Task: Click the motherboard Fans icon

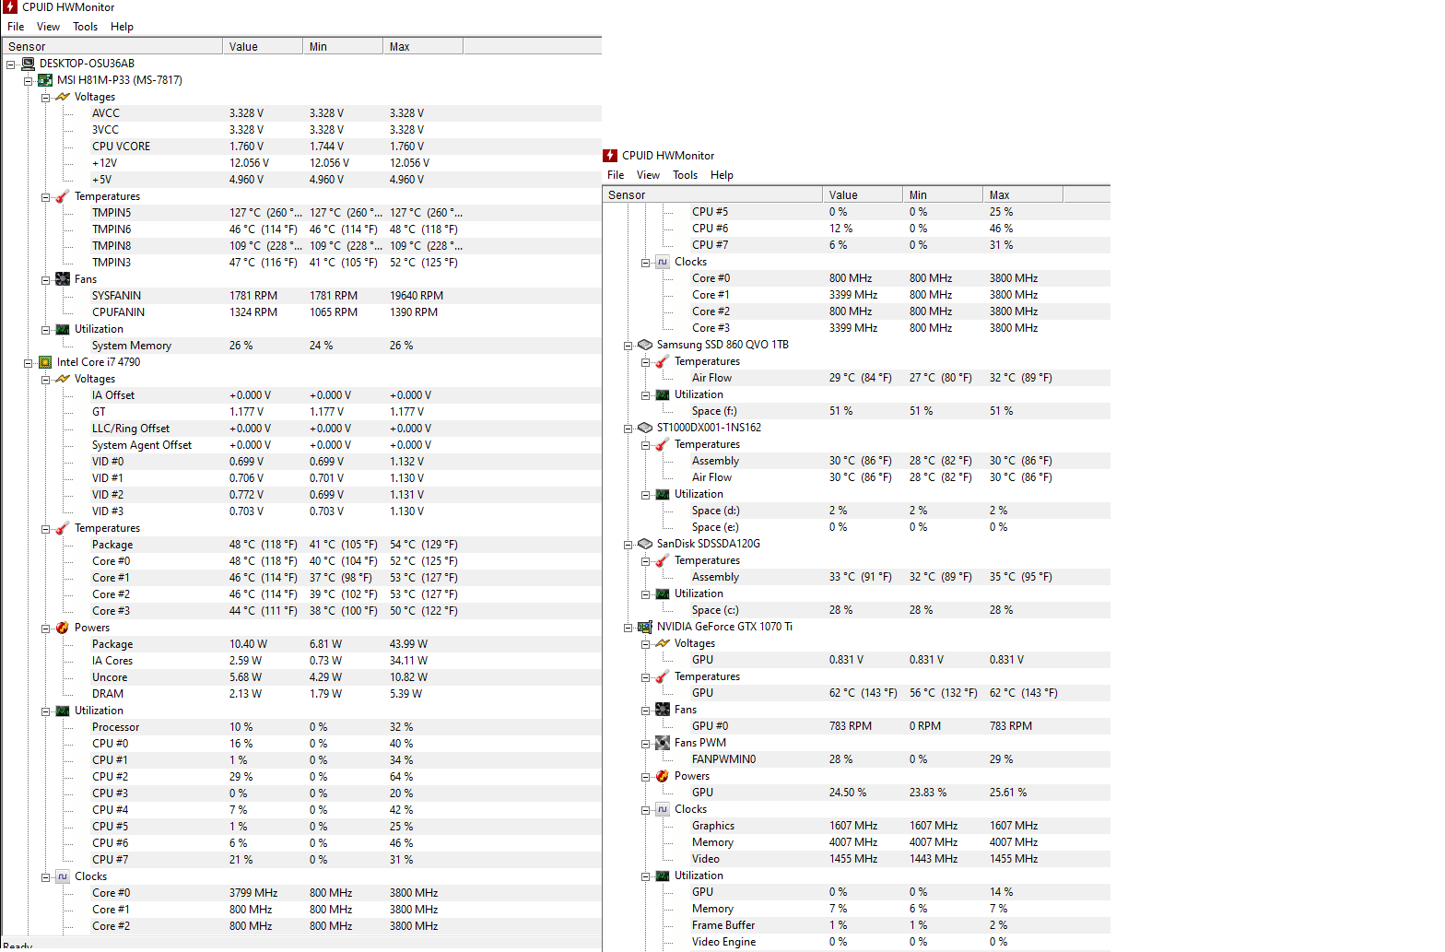Action: point(63,279)
